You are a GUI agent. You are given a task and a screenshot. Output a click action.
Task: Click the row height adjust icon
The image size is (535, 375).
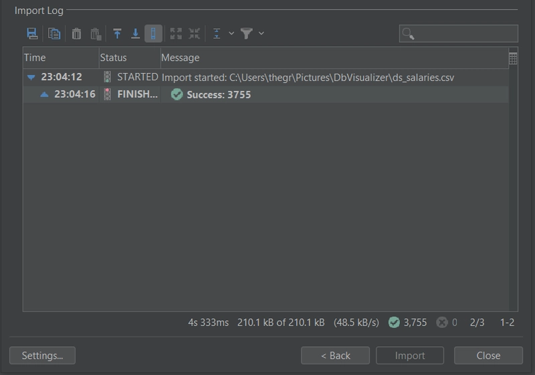click(x=217, y=33)
